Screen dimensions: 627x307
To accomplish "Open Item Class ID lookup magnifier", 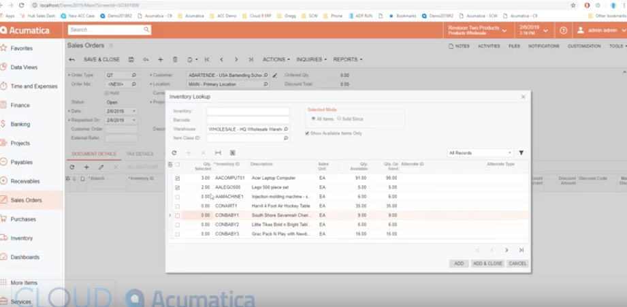I will (x=286, y=138).
